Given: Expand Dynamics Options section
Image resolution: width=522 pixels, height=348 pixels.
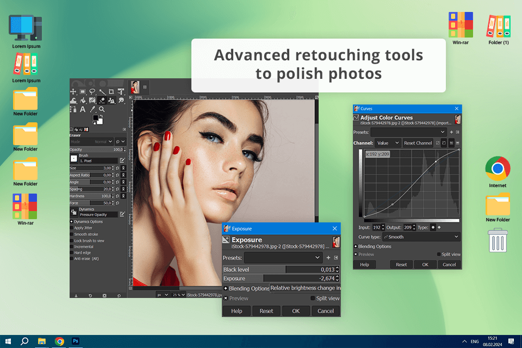Looking at the screenshot, I should tap(72, 221).
